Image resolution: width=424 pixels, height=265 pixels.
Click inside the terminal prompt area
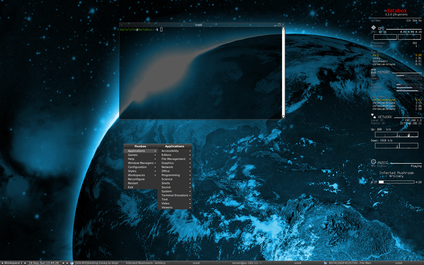pyautogui.click(x=201, y=73)
